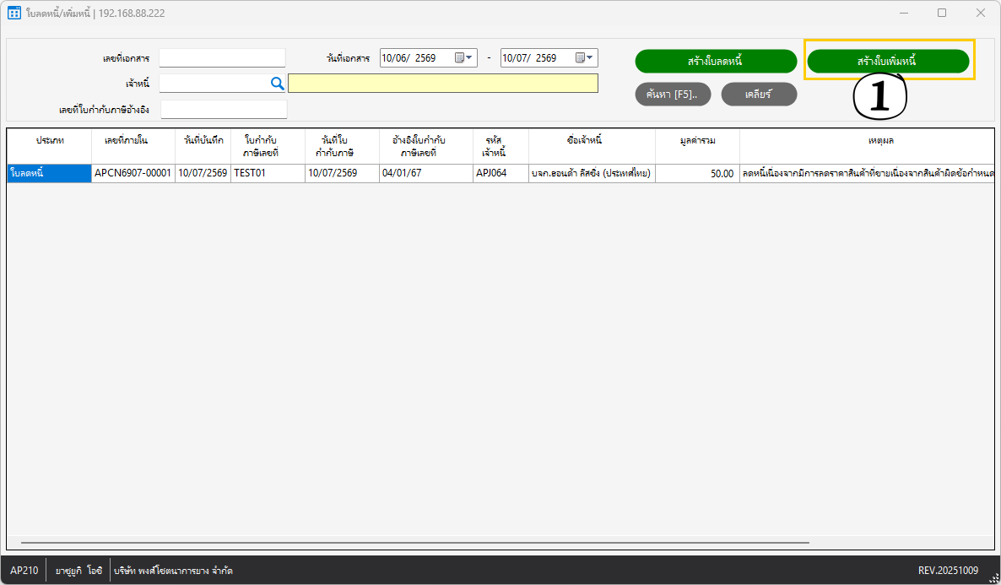
Task: Click the creditor search magnifier icon
Action: pos(277,83)
